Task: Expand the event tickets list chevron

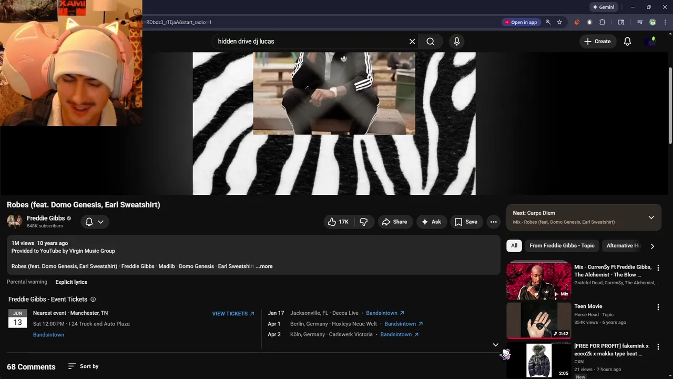Action: pyautogui.click(x=495, y=345)
